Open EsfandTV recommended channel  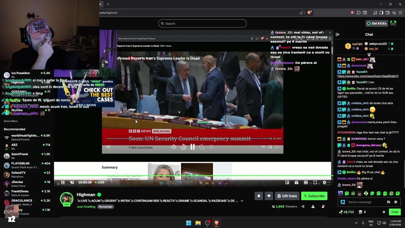(x=27, y=174)
